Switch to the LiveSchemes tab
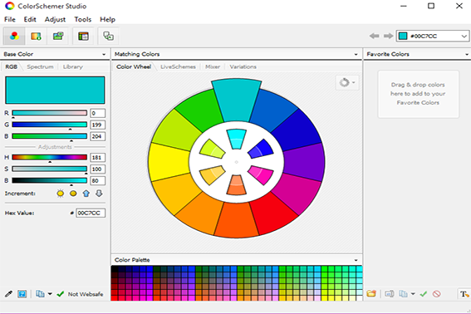This screenshot has width=471, height=314. [x=178, y=66]
